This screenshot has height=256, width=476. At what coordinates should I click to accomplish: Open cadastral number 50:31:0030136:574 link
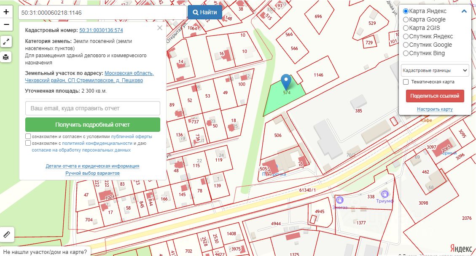101,30
